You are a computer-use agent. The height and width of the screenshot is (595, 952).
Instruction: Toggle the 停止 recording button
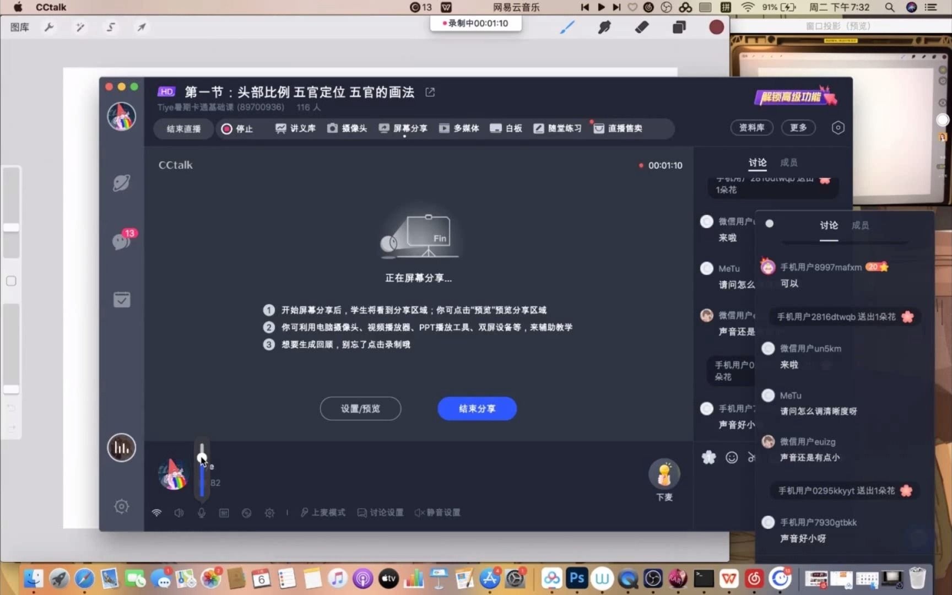(x=237, y=128)
